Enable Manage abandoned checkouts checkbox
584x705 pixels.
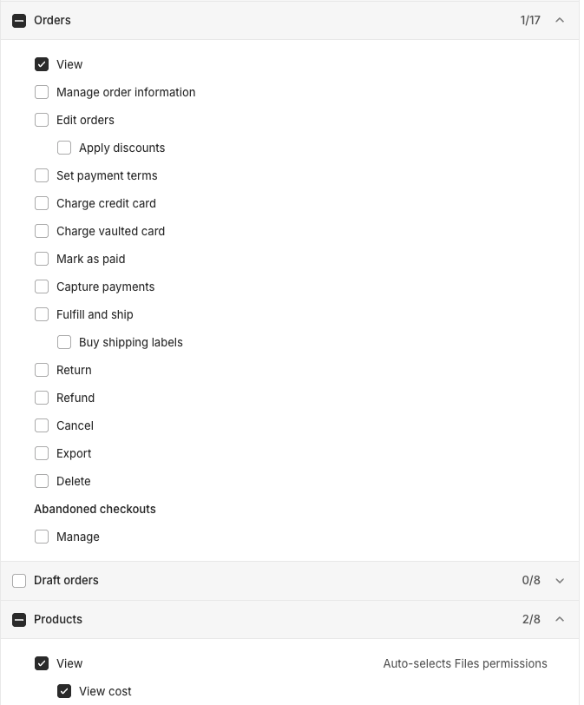(42, 537)
